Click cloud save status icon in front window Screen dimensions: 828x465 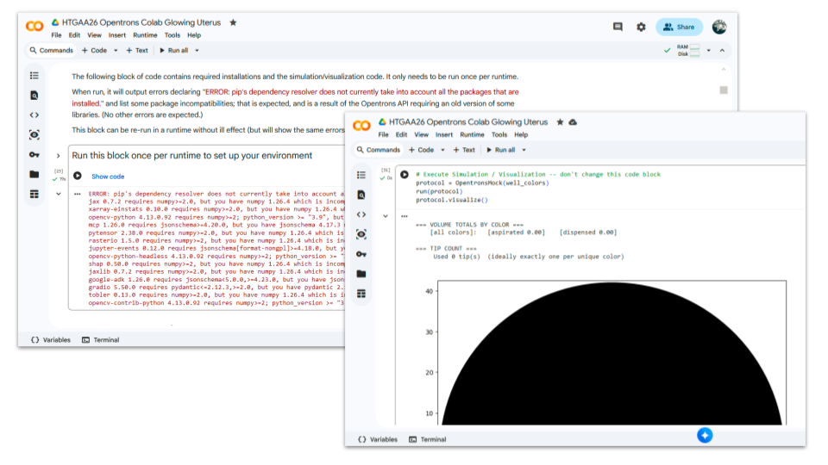573,122
